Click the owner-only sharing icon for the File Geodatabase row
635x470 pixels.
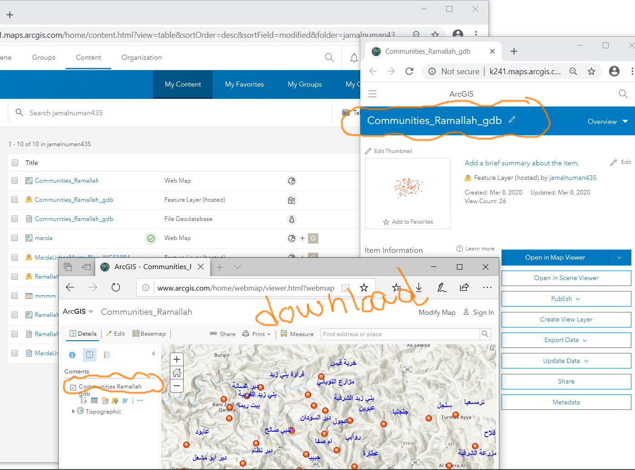[x=292, y=219]
